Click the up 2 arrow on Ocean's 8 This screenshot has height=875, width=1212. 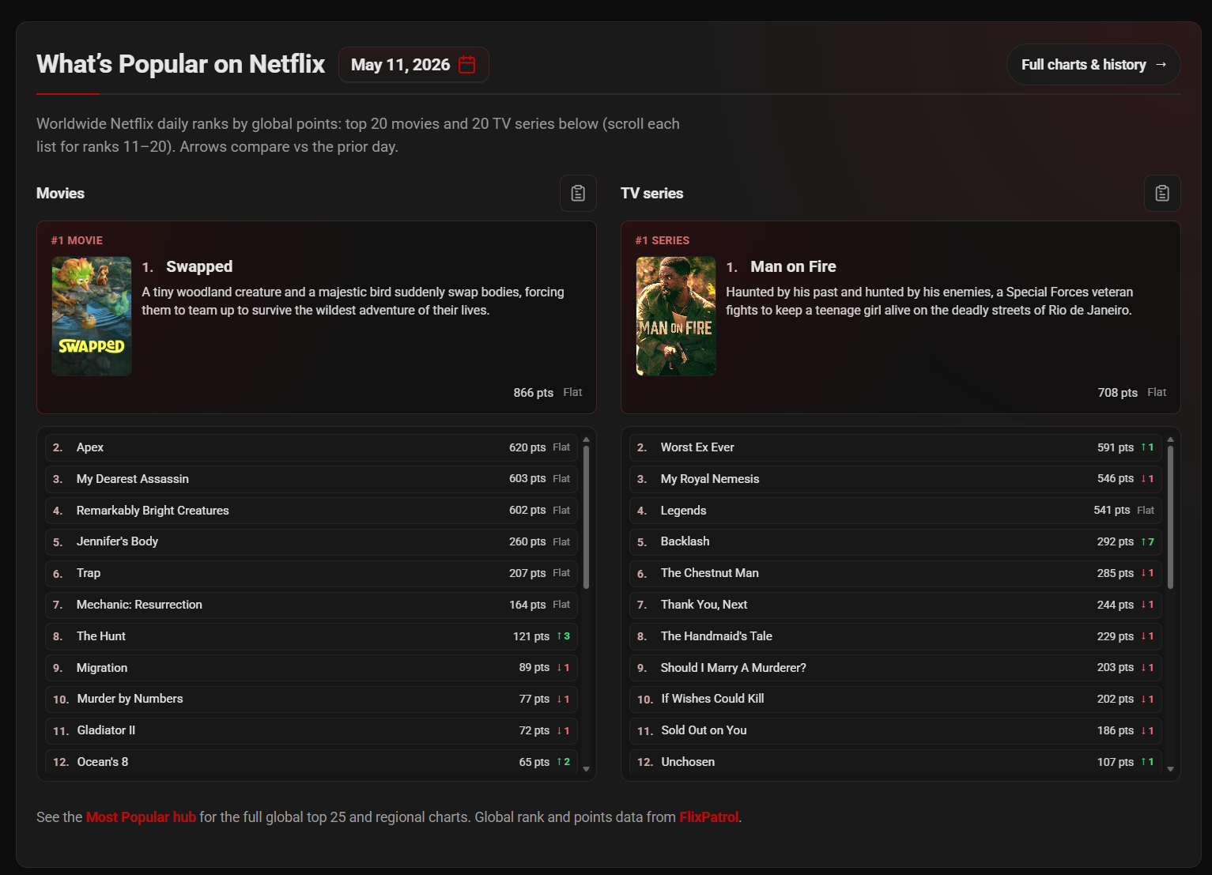point(563,762)
